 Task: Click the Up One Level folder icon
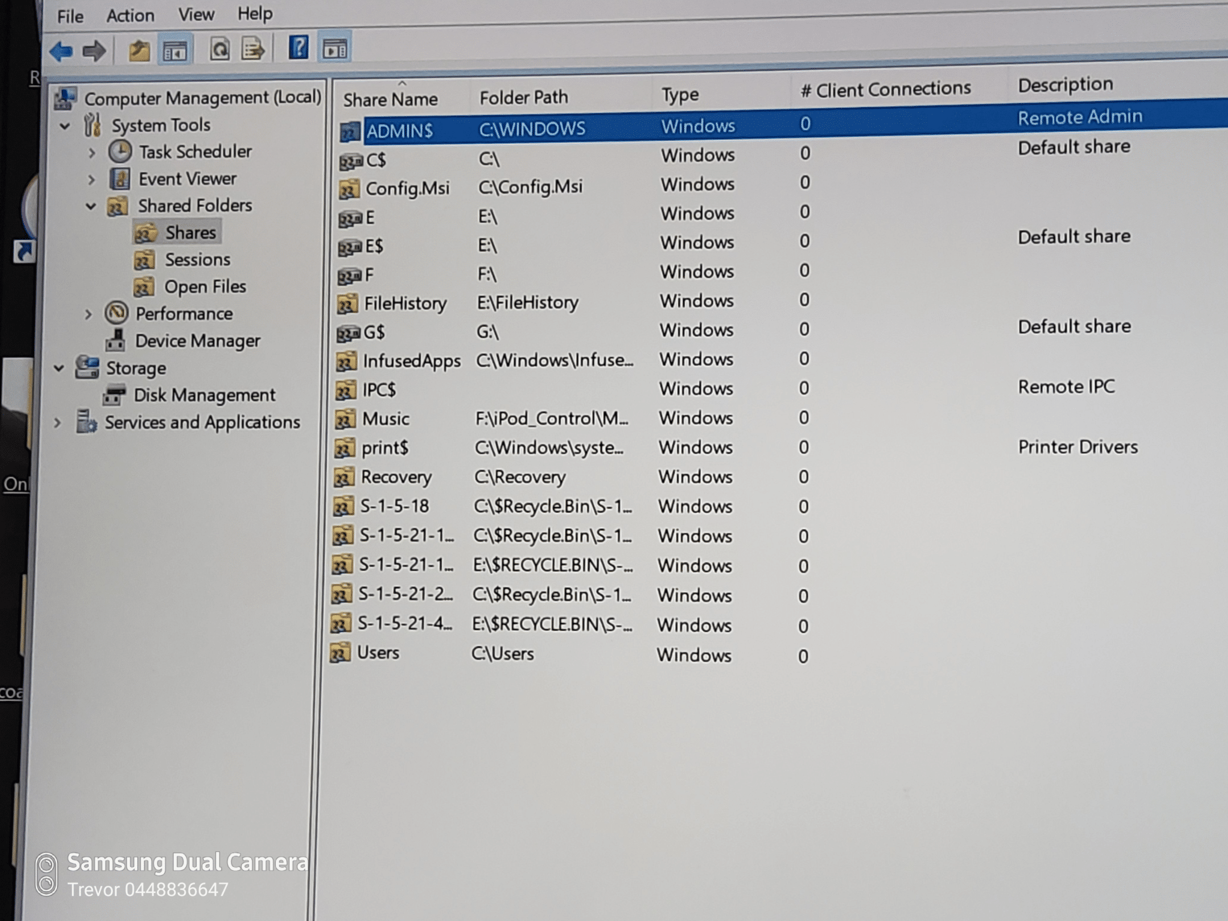point(139,51)
